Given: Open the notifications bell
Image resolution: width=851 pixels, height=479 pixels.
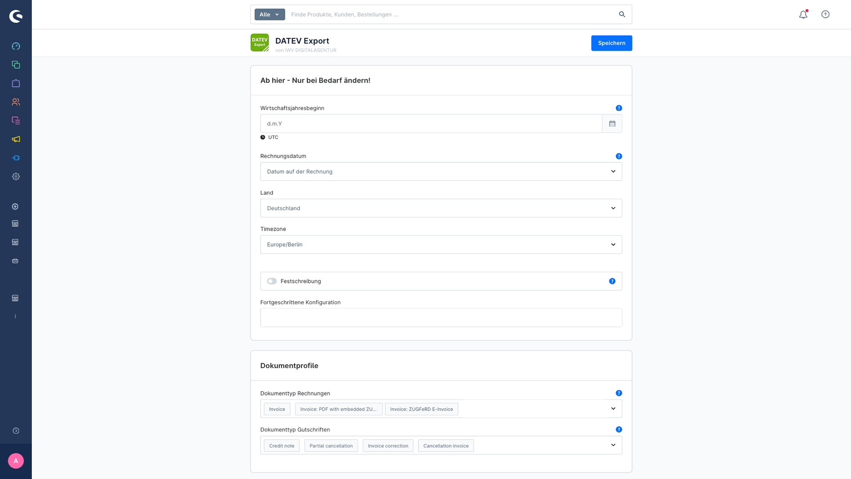Looking at the screenshot, I should tap(803, 14).
